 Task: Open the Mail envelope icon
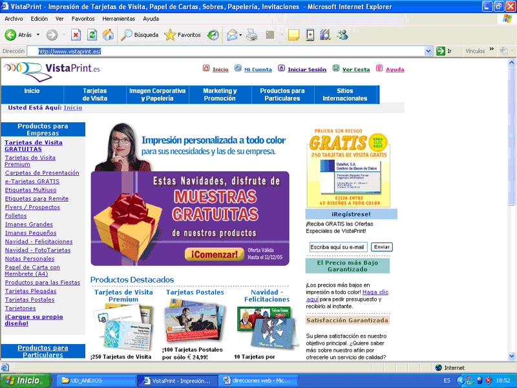point(232,35)
